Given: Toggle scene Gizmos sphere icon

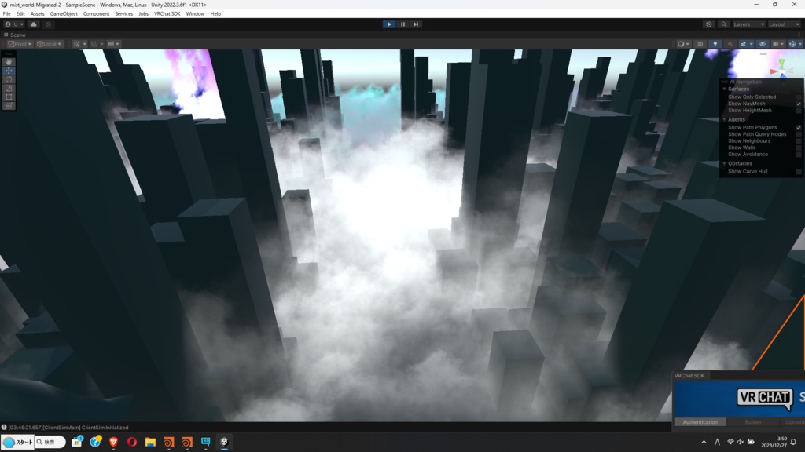Looking at the screenshot, I should 792,44.
